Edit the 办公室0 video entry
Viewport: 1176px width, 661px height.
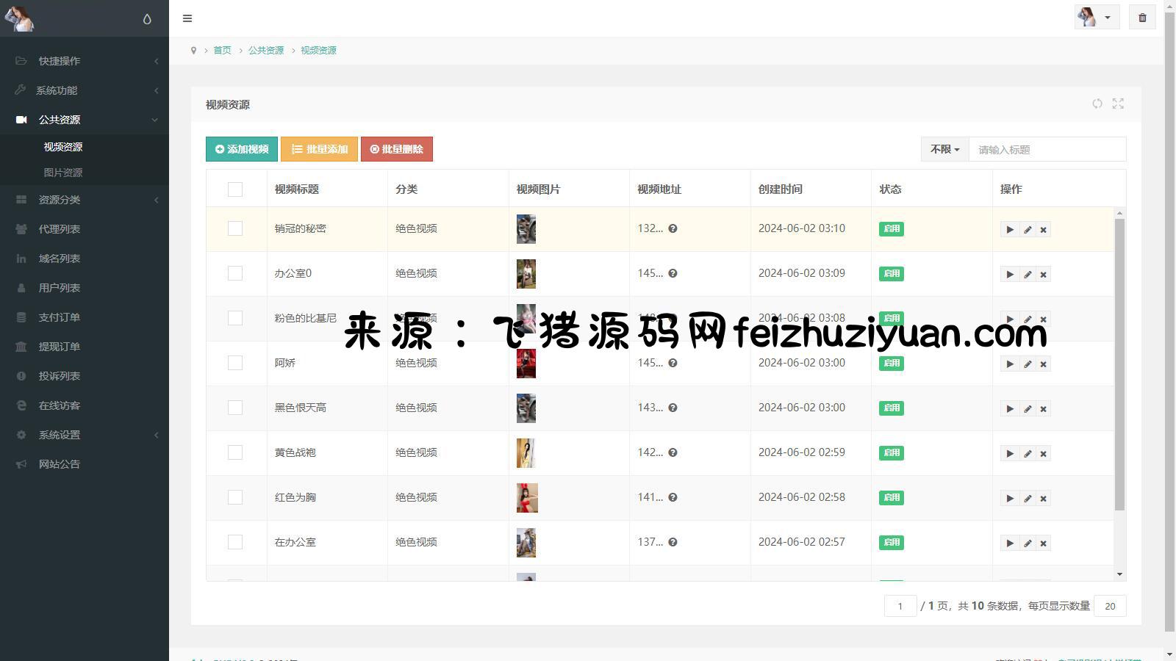tap(1028, 275)
